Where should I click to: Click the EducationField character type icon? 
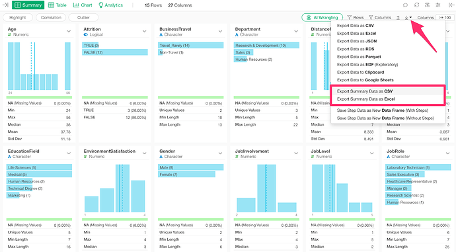(9, 157)
